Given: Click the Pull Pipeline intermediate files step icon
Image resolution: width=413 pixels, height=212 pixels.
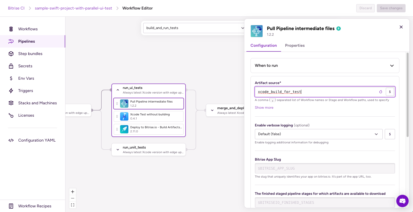Looking at the screenshot, I should pyautogui.click(x=124, y=104).
